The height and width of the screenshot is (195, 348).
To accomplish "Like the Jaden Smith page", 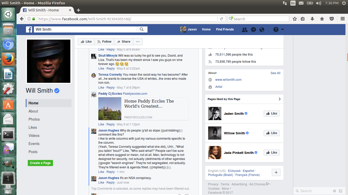I will 272,113.
